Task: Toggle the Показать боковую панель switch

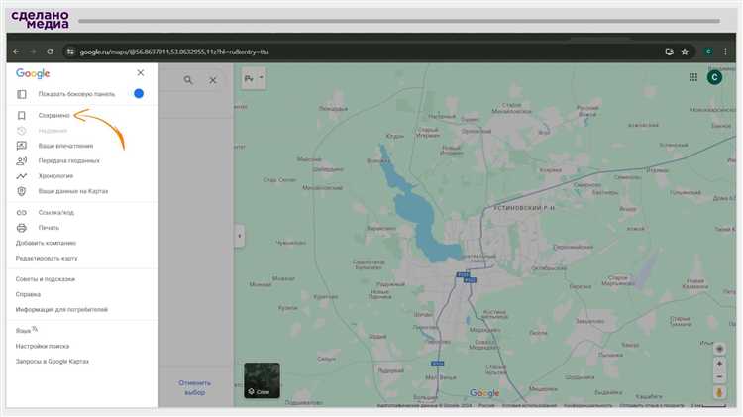Action: pyautogui.click(x=139, y=94)
